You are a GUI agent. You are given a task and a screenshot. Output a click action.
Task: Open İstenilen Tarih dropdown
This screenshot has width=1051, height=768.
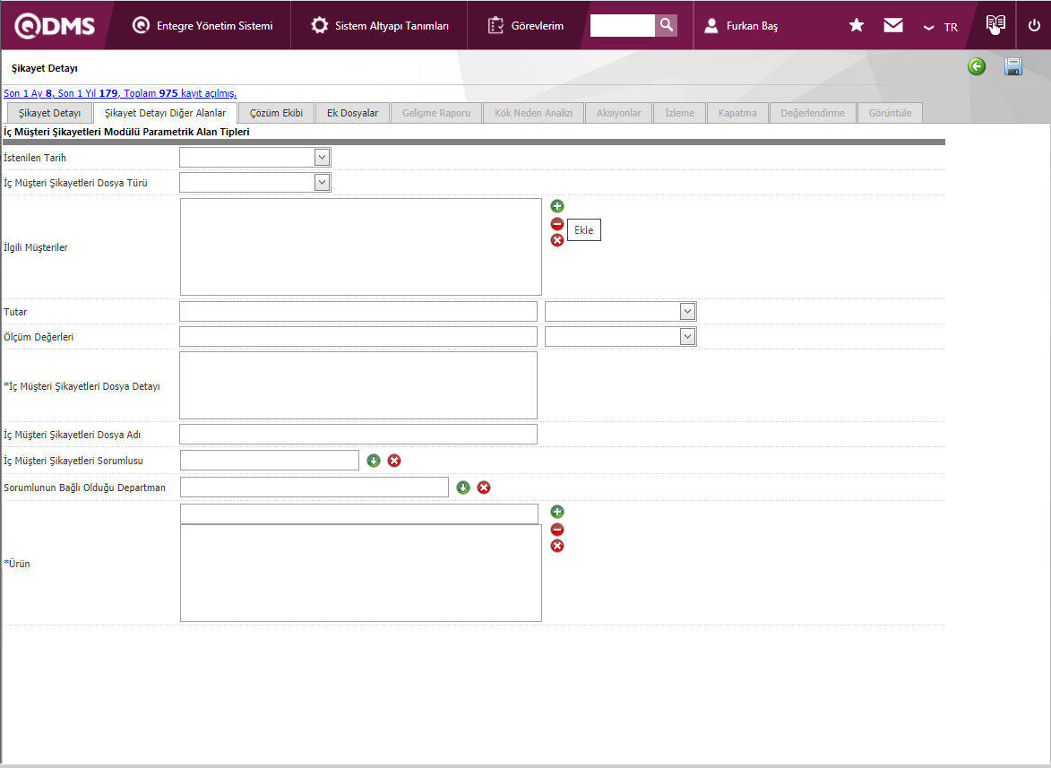coord(322,158)
